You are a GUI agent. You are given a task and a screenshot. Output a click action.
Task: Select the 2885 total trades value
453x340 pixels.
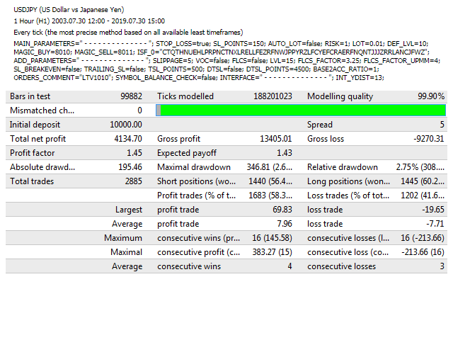(134, 181)
